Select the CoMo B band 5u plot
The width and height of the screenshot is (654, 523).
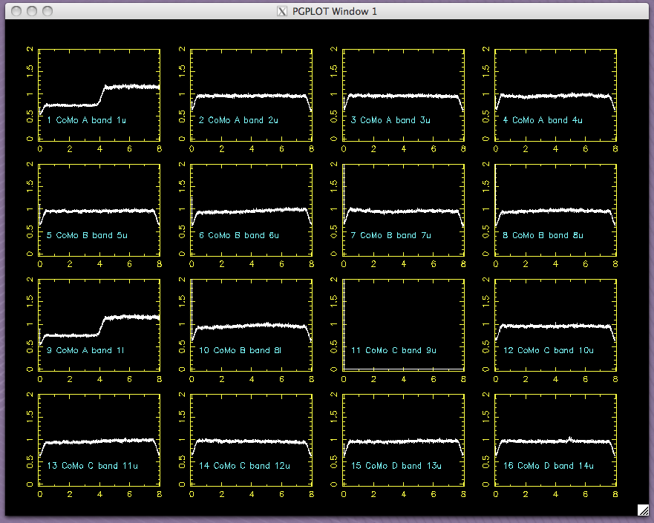pos(99,209)
